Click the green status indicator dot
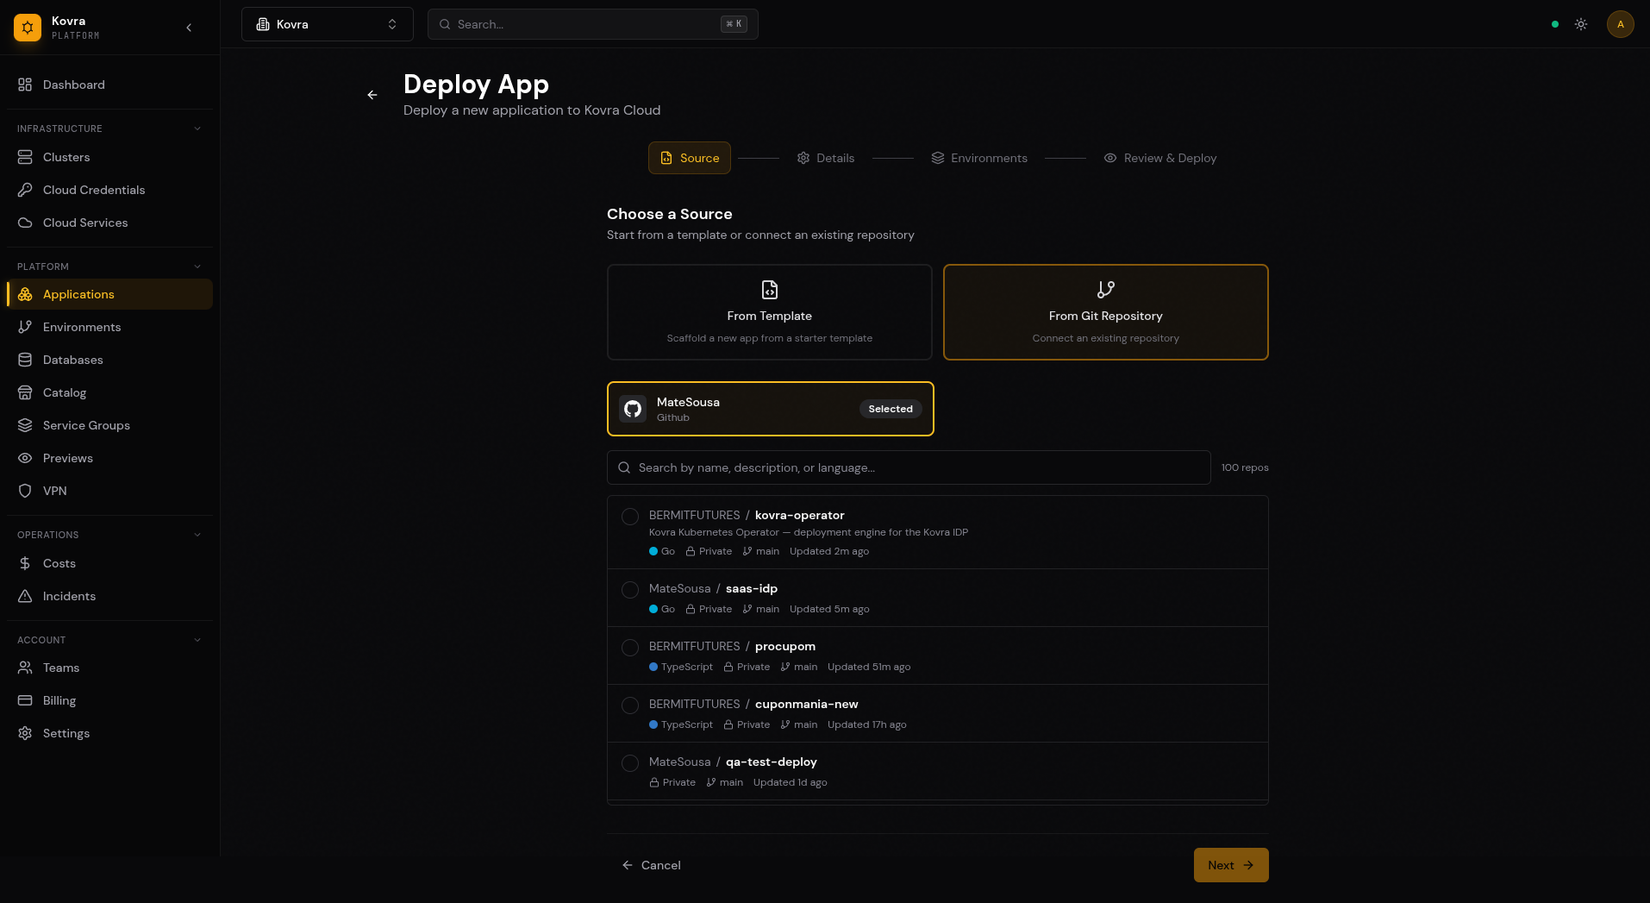This screenshot has height=903, width=1650. point(1555,24)
